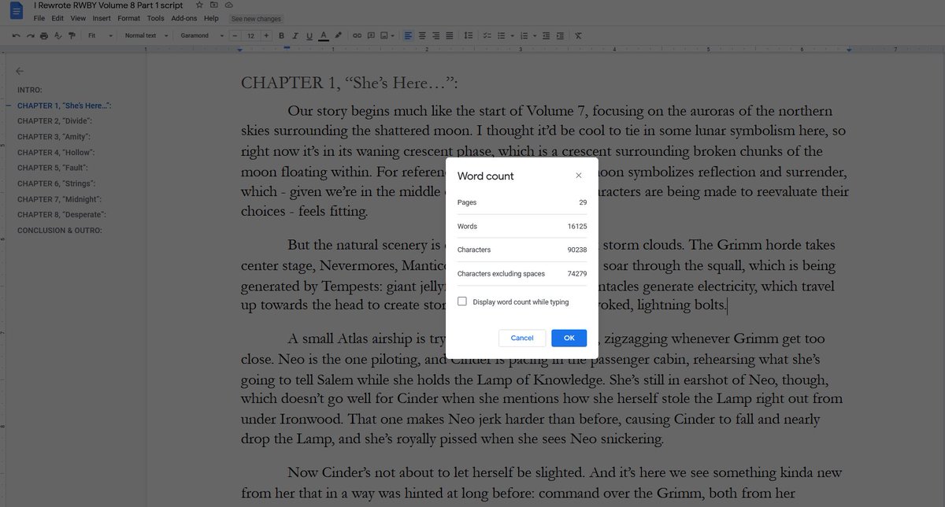Open the Google Docs home icon

tap(17, 9)
